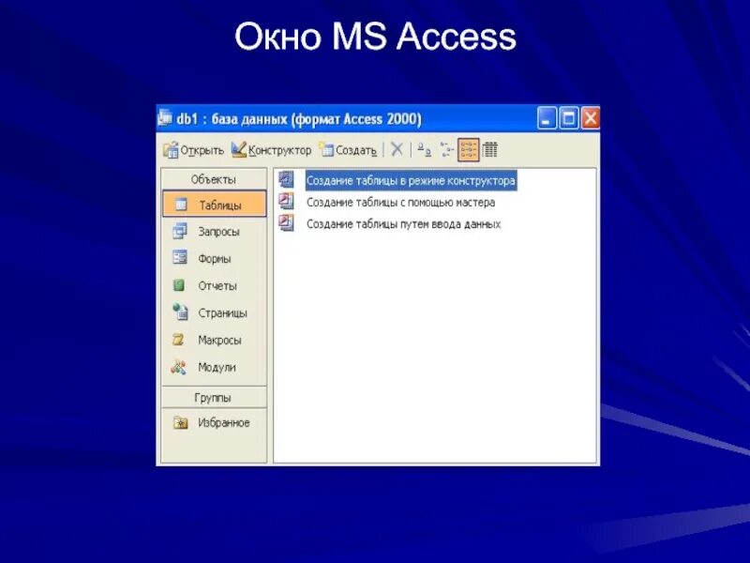Close the db1 database window
This screenshot has width=750, height=563.
point(591,118)
